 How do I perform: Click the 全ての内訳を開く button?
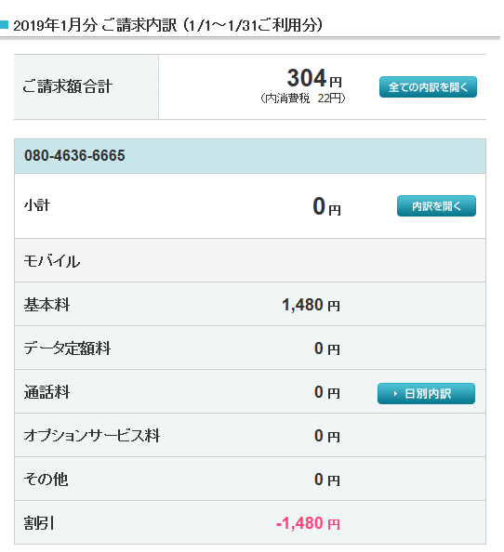[x=428, y=87]
